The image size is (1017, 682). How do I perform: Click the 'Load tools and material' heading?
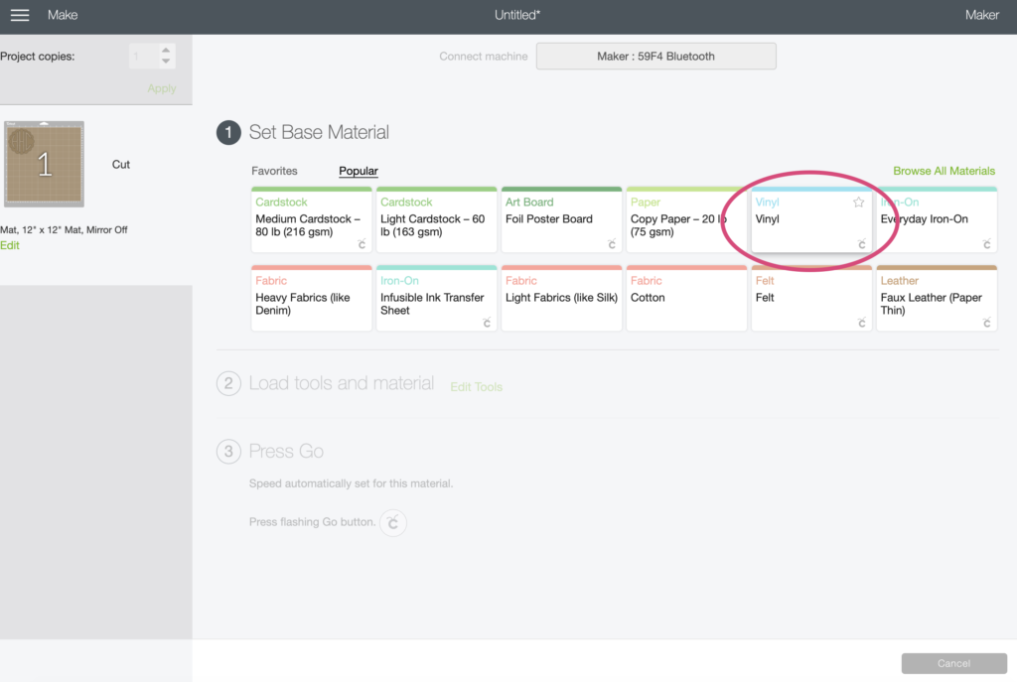coord(342,383)
